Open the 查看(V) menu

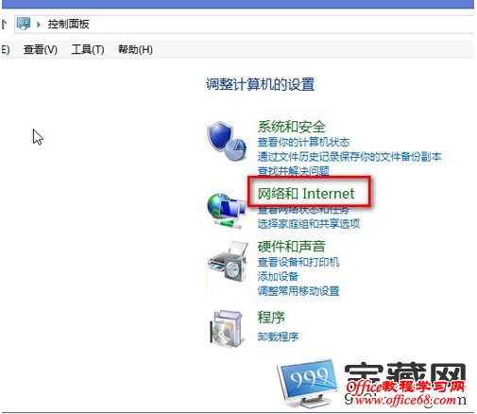(41, 49)
